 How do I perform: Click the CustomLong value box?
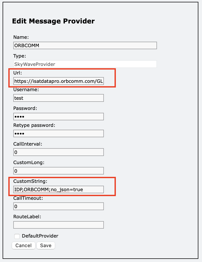click(x=58, y=171)
